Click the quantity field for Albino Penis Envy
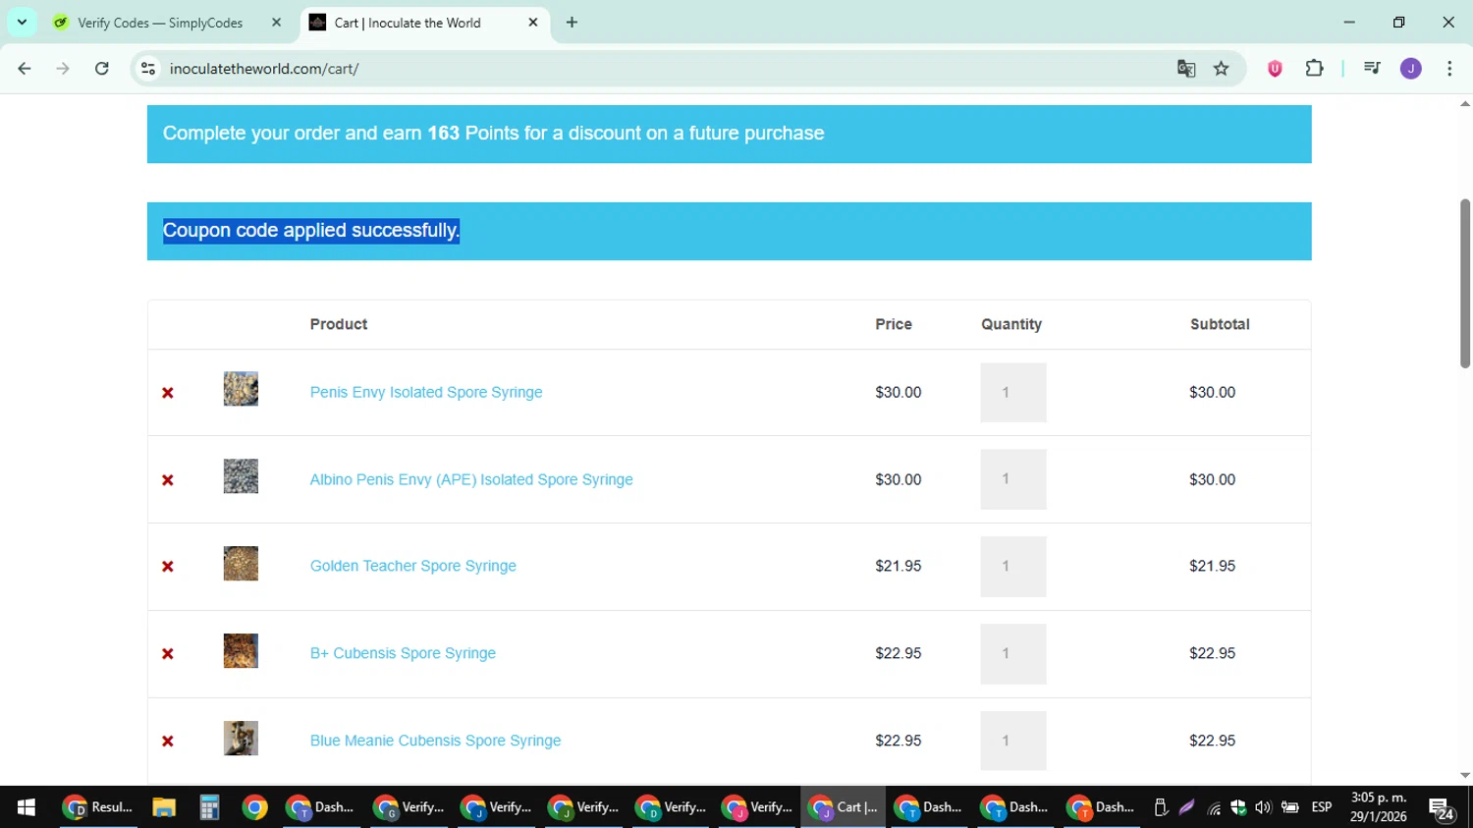 (x=1013, y=479)
